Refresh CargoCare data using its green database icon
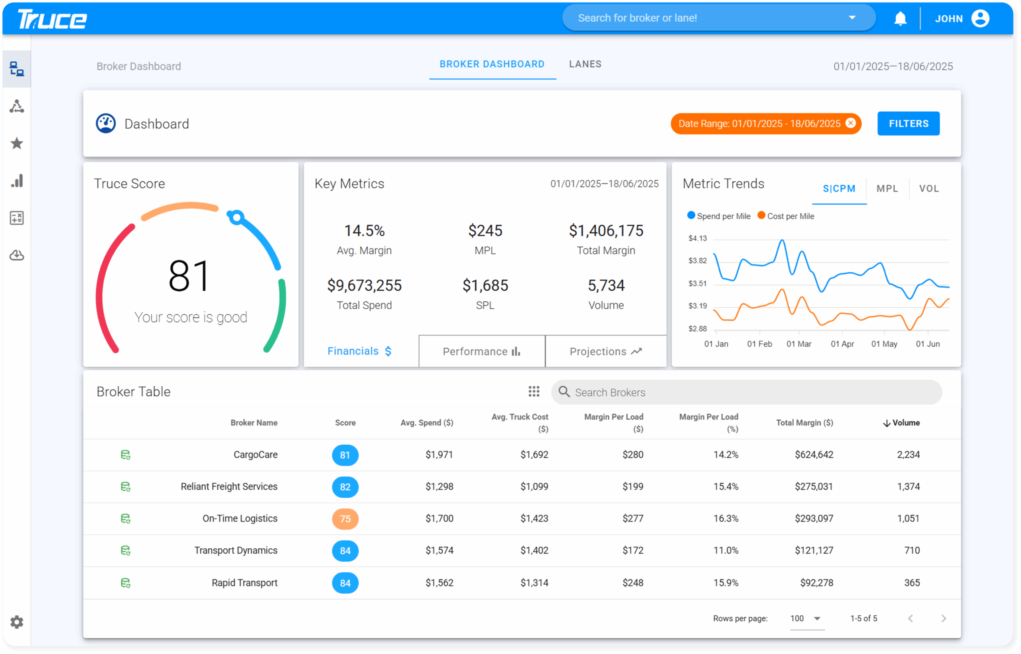 125,455
